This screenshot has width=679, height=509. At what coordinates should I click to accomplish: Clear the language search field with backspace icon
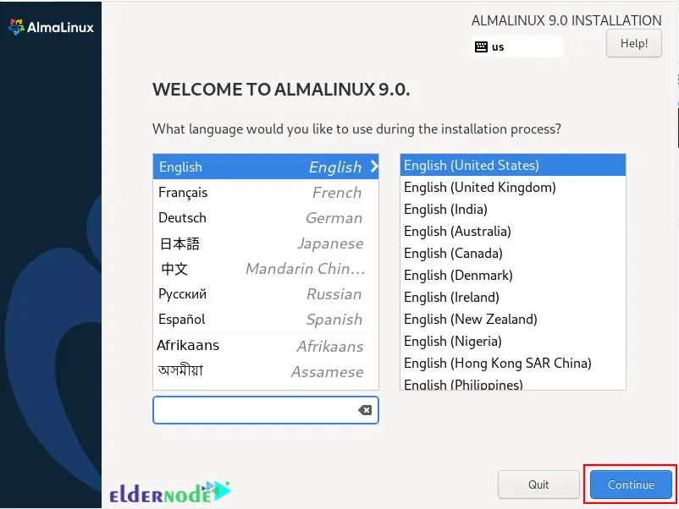click(x=365, y=410)
